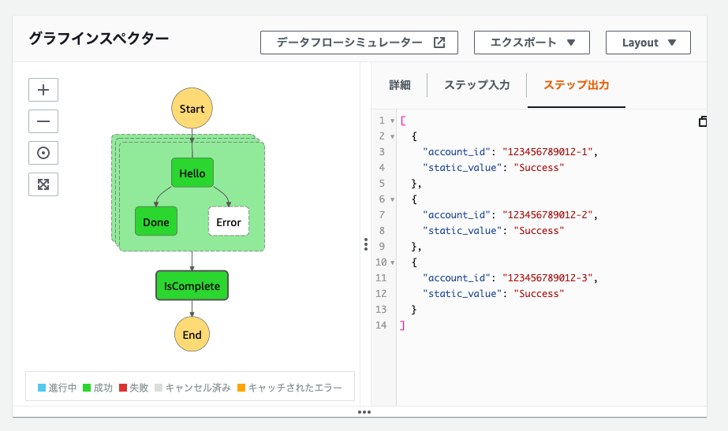The height and width of the screenshot is (431, 728).
Task: Click vertical splitter handle between panels
Action: 366,244
